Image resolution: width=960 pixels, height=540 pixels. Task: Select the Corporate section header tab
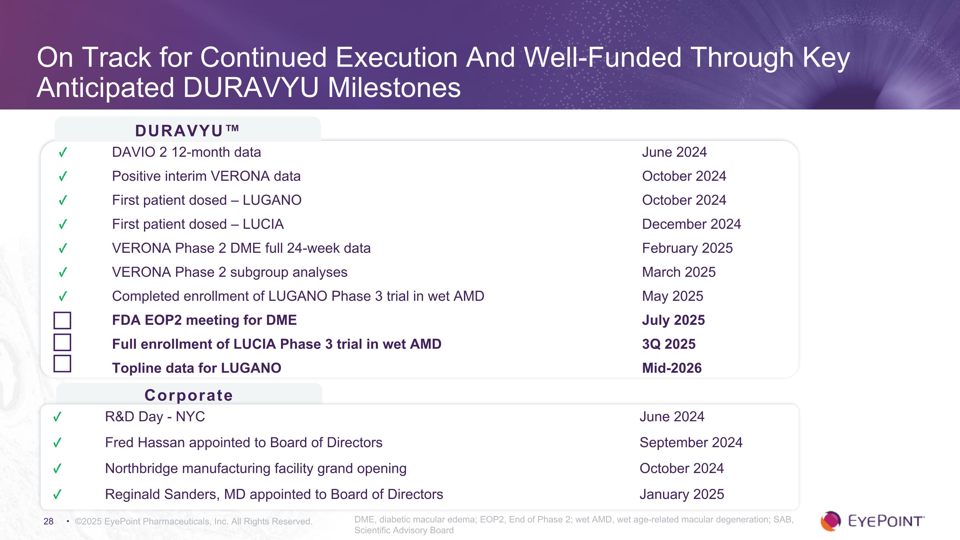[188, 395]
